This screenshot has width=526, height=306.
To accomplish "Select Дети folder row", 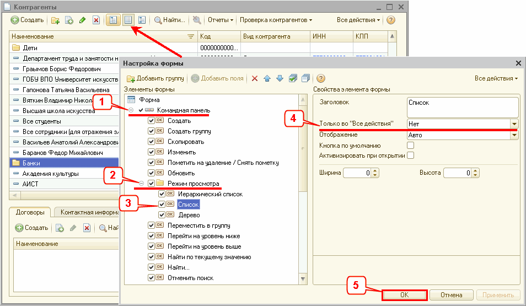I will pyautogui.click(x=103, y=47).
